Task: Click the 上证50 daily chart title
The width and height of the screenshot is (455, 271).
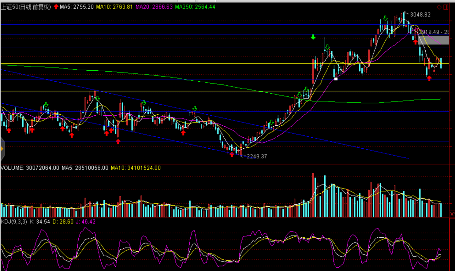Action: 26,7
